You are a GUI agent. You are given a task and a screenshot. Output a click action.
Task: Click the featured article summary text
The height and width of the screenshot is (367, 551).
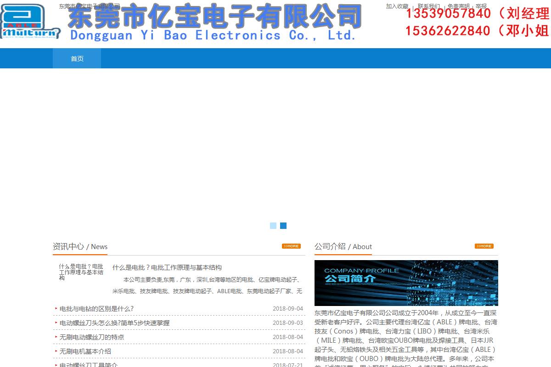click(x=207, y=285)
